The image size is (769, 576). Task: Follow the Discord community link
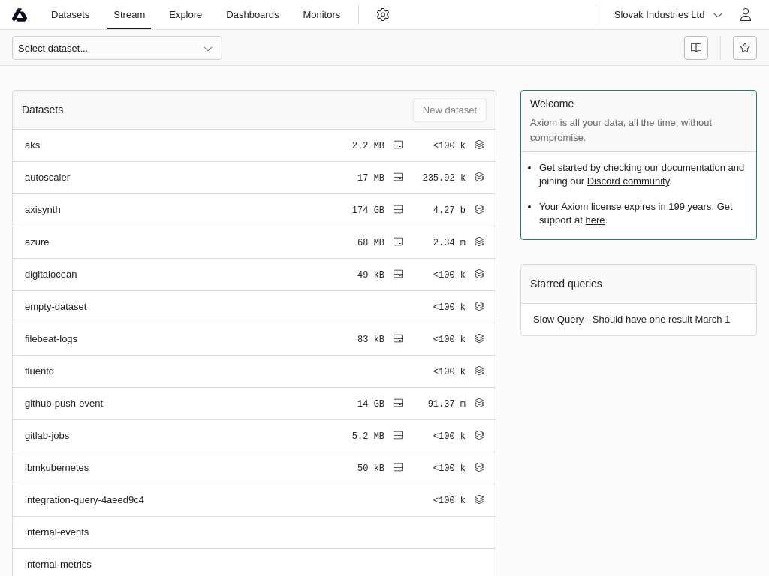pos(628,181)
